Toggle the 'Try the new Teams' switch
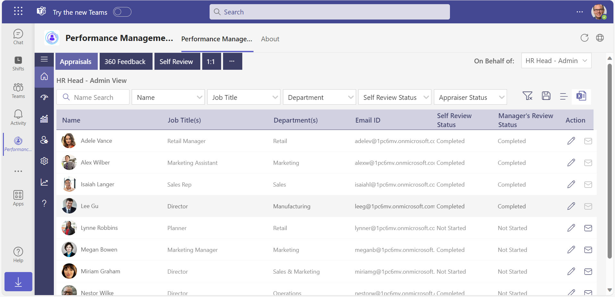Viewport: 615px width, 297px height. [122, 12]
